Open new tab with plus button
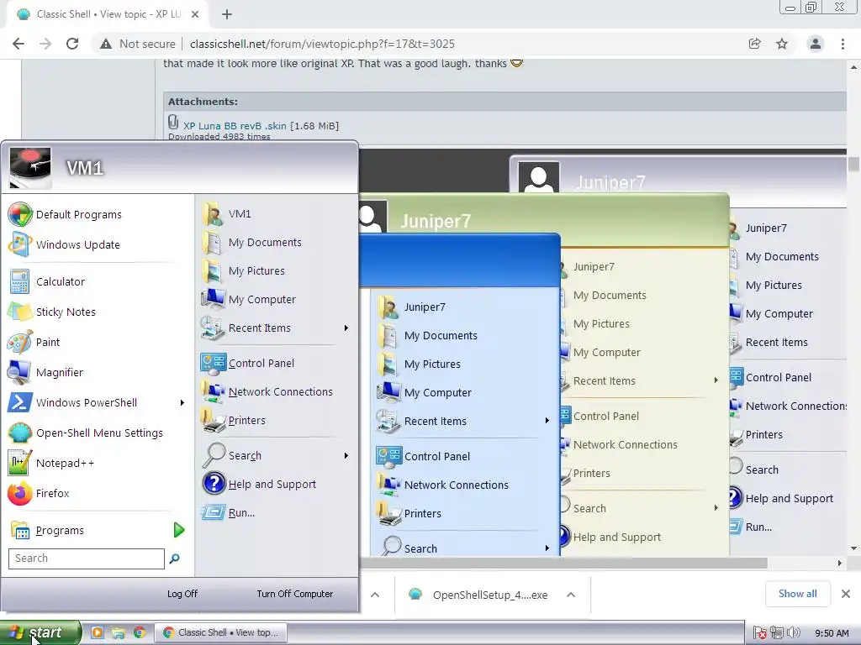Image resolution: width=861 pixels, height=645 pixels. (x=227, y=14)
